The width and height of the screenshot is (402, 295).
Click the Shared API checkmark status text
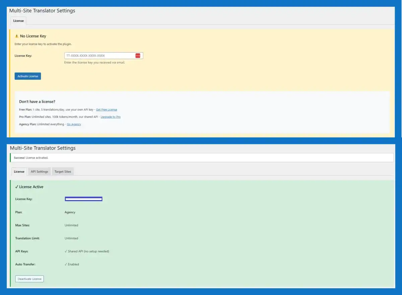point(87,251)
